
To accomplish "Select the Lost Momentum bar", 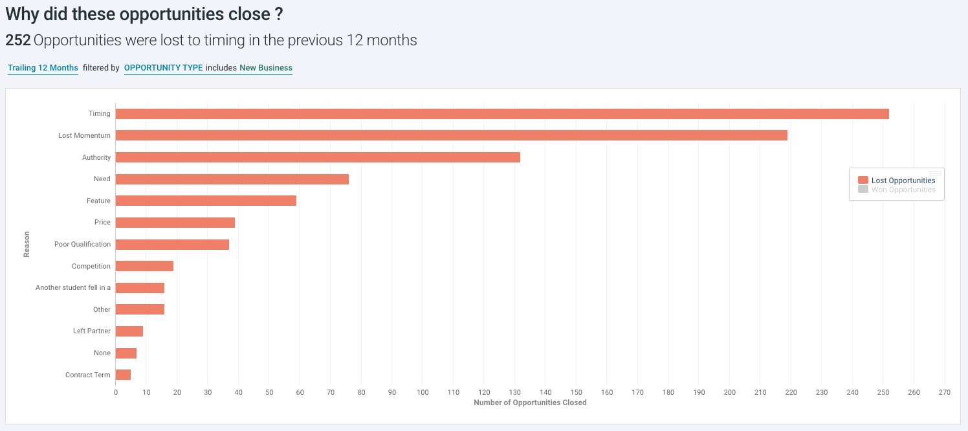I will tap(452, 135).
